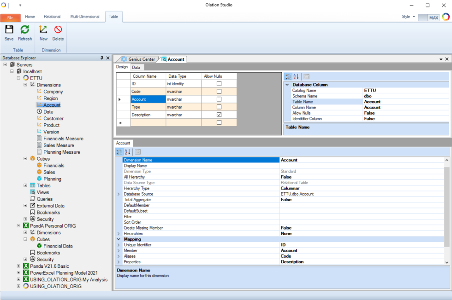Click the Categorized view icon above Database Column
452x300 pixels.
tap(289, 76)
